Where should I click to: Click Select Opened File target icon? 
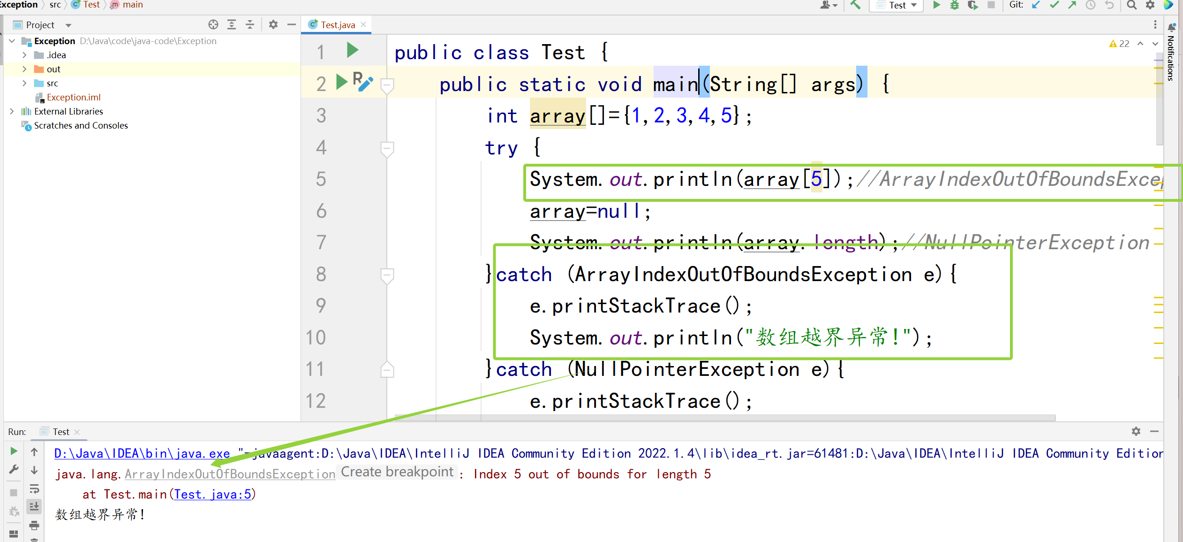tap(213, 24)
